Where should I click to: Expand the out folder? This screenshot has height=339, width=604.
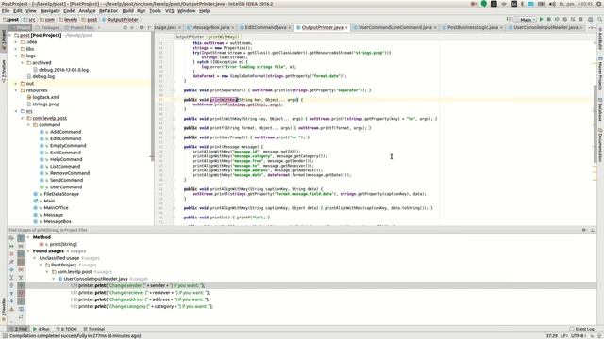[16, 84]
